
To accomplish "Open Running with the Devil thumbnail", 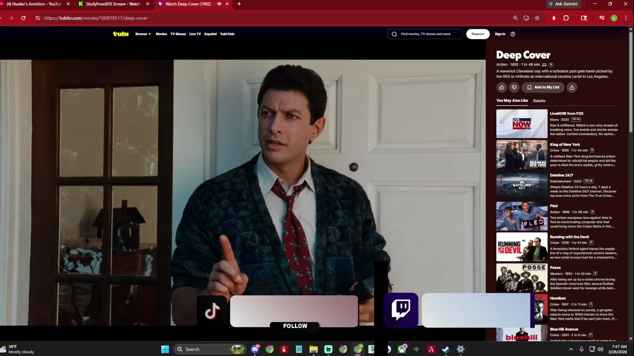I will coord(522,247).
